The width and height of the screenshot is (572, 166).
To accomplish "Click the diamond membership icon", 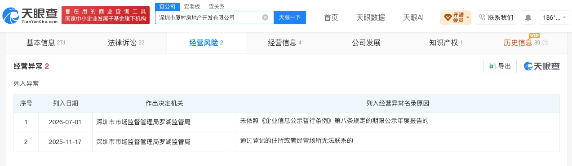I will point(448,17).
